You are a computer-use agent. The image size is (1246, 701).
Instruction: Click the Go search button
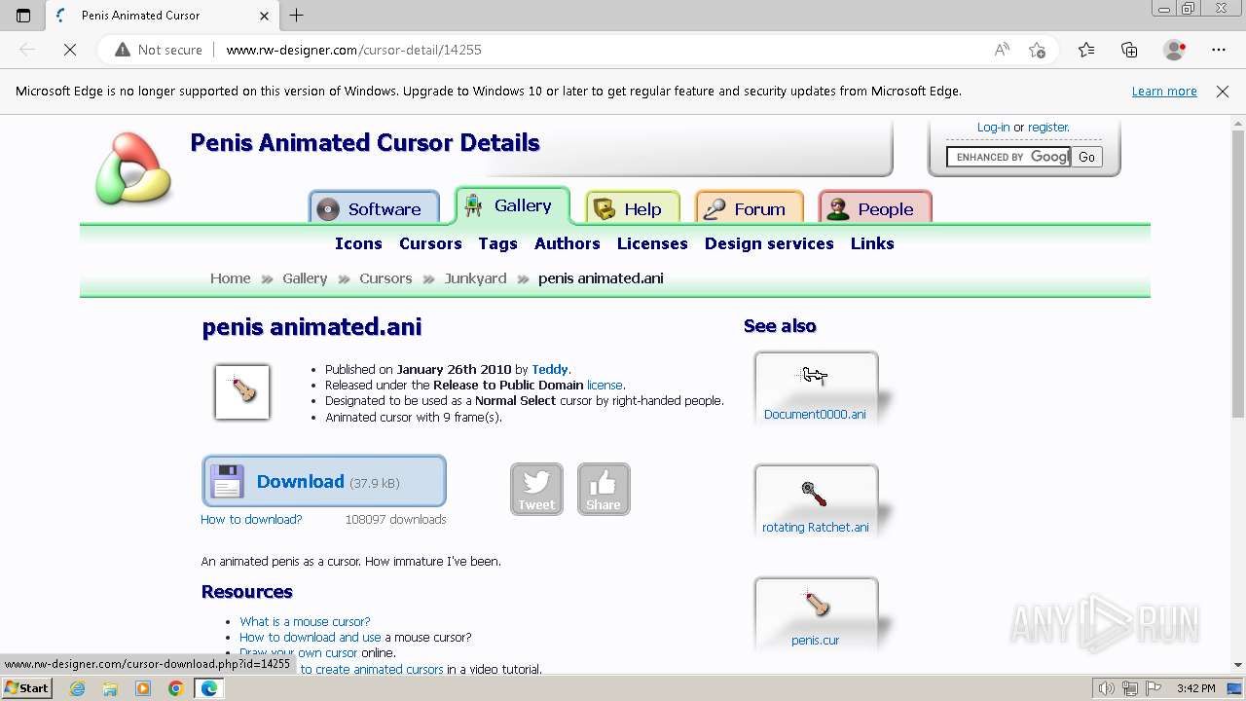point(1086,157)
